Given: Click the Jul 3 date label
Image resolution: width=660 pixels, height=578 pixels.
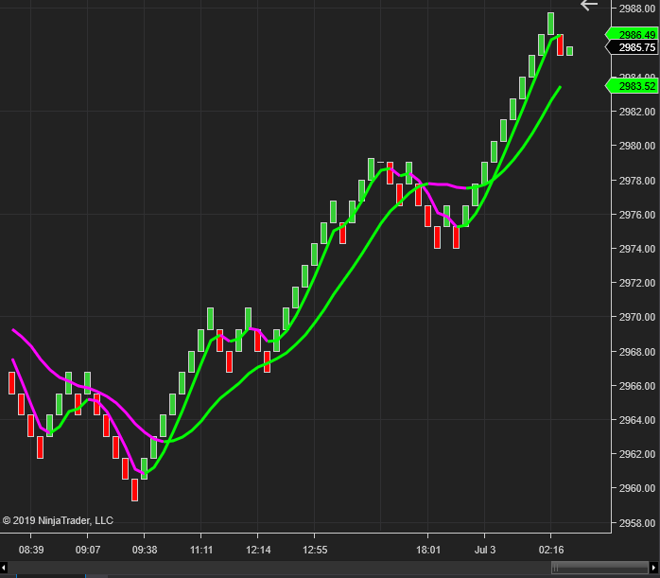Looking at the screenshot, I should click(x=485, y=550).
